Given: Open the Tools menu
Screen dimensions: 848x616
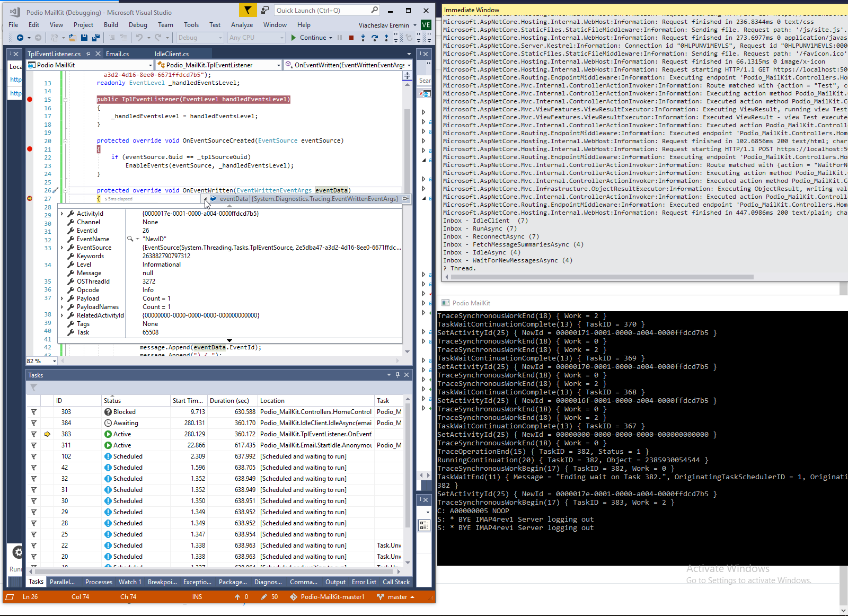Looking at the screenshot, I should point(191,25).
